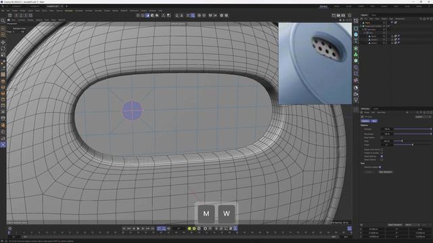Toggle the Autokeying button
Image resolution: width=433 pixels, height=243 pixels.
pos(194,228)
